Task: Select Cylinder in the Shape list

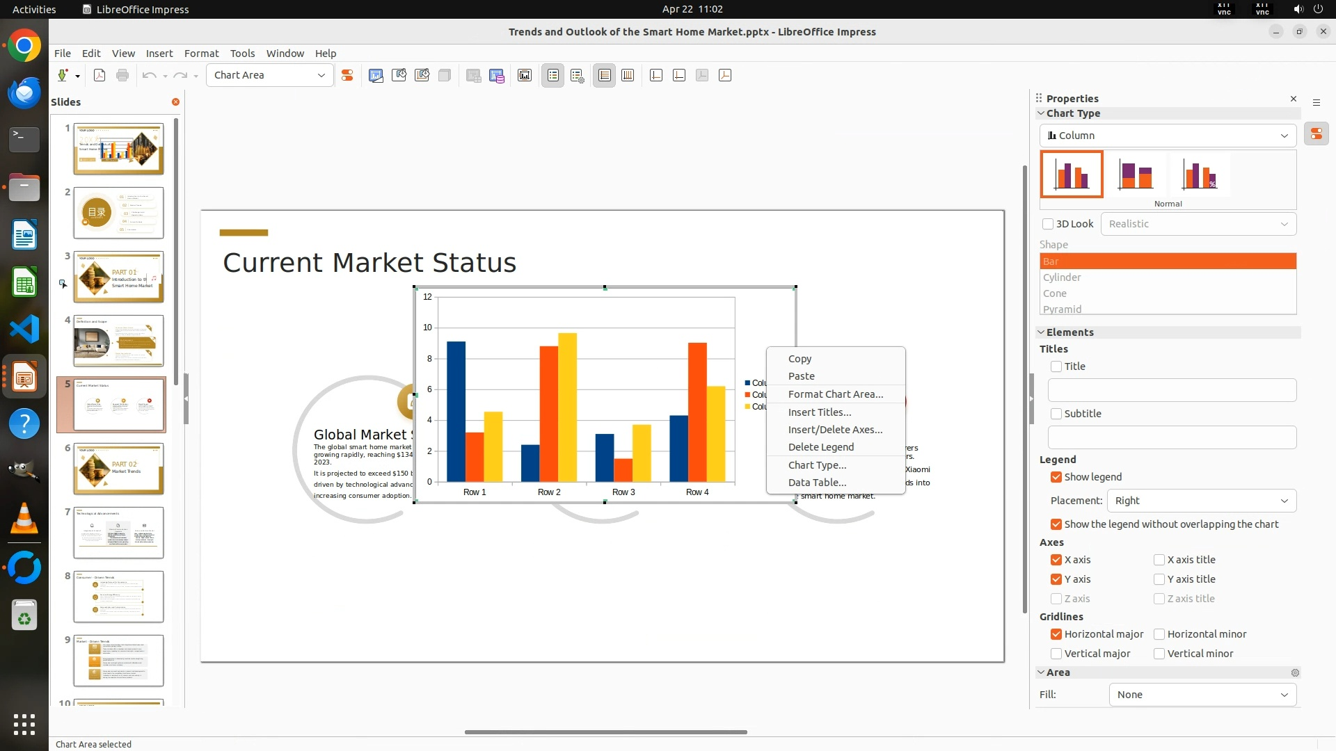Action: click(x=1062, y=277)
